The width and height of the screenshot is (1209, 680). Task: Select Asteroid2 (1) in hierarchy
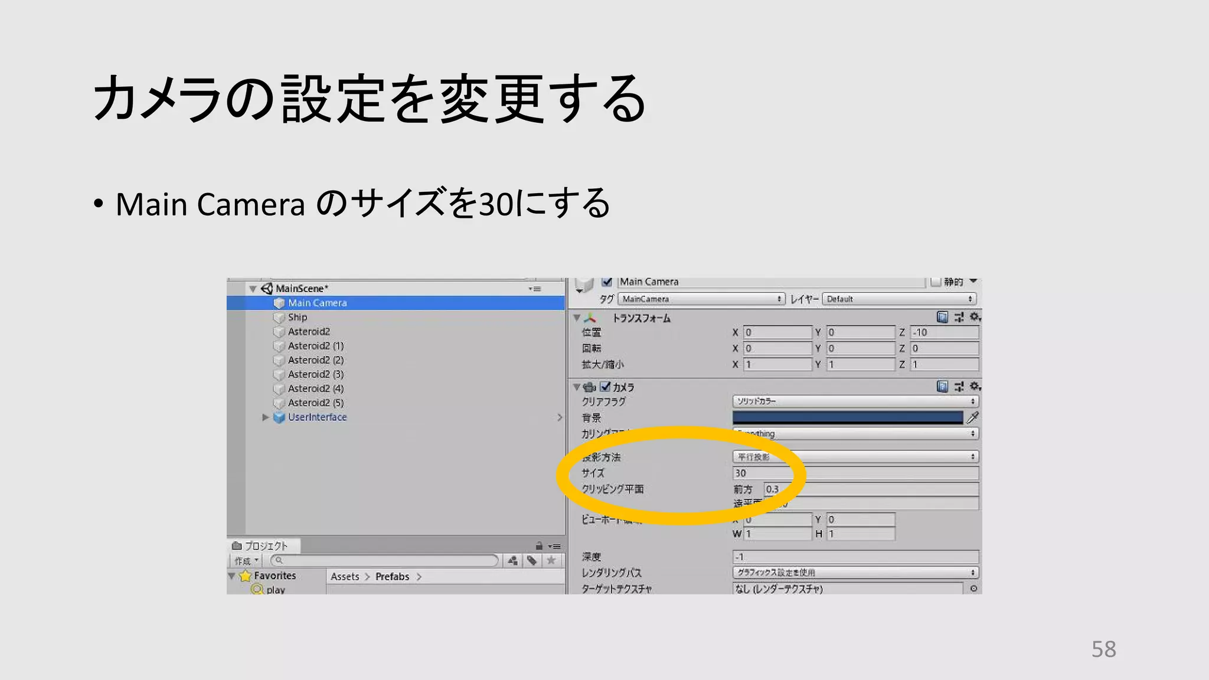pyautogui.click(x=315, y=345)
